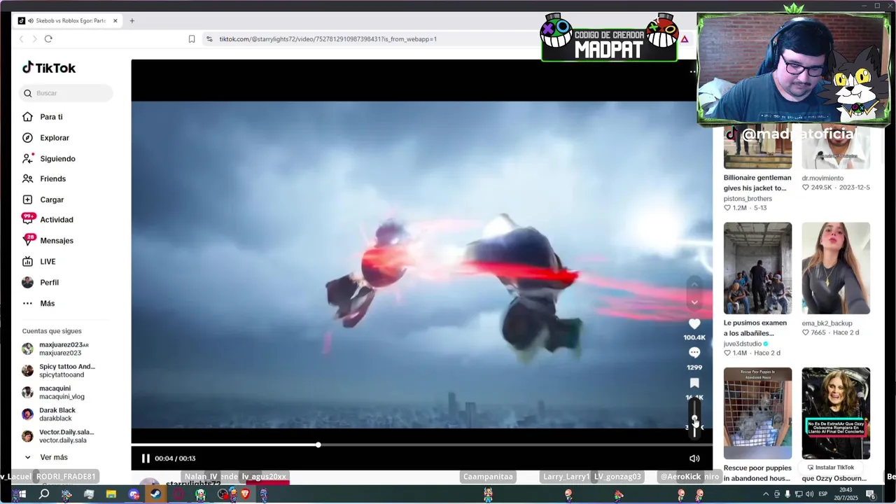Open comments with the speech bubble icon

click(694, 353)
